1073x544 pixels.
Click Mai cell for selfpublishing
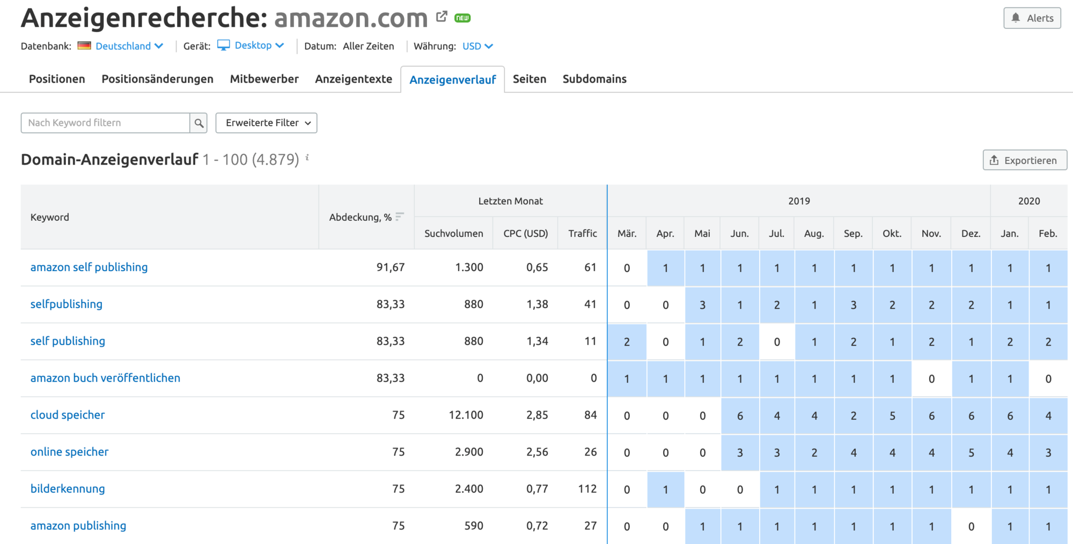(x=702, y=305)
